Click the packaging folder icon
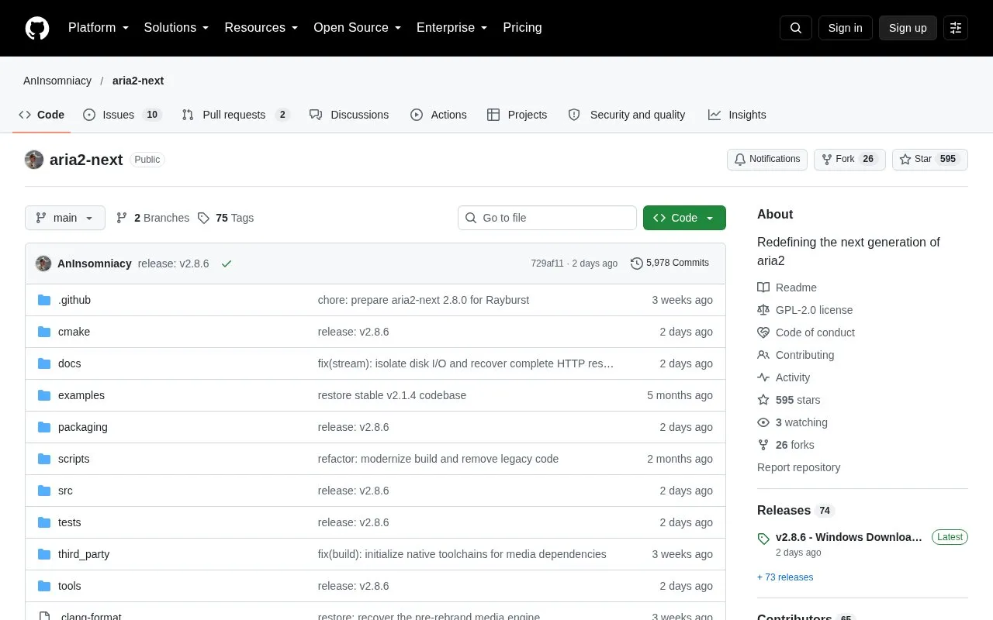This screenshot has height=620, width=993. coord(44,427)
